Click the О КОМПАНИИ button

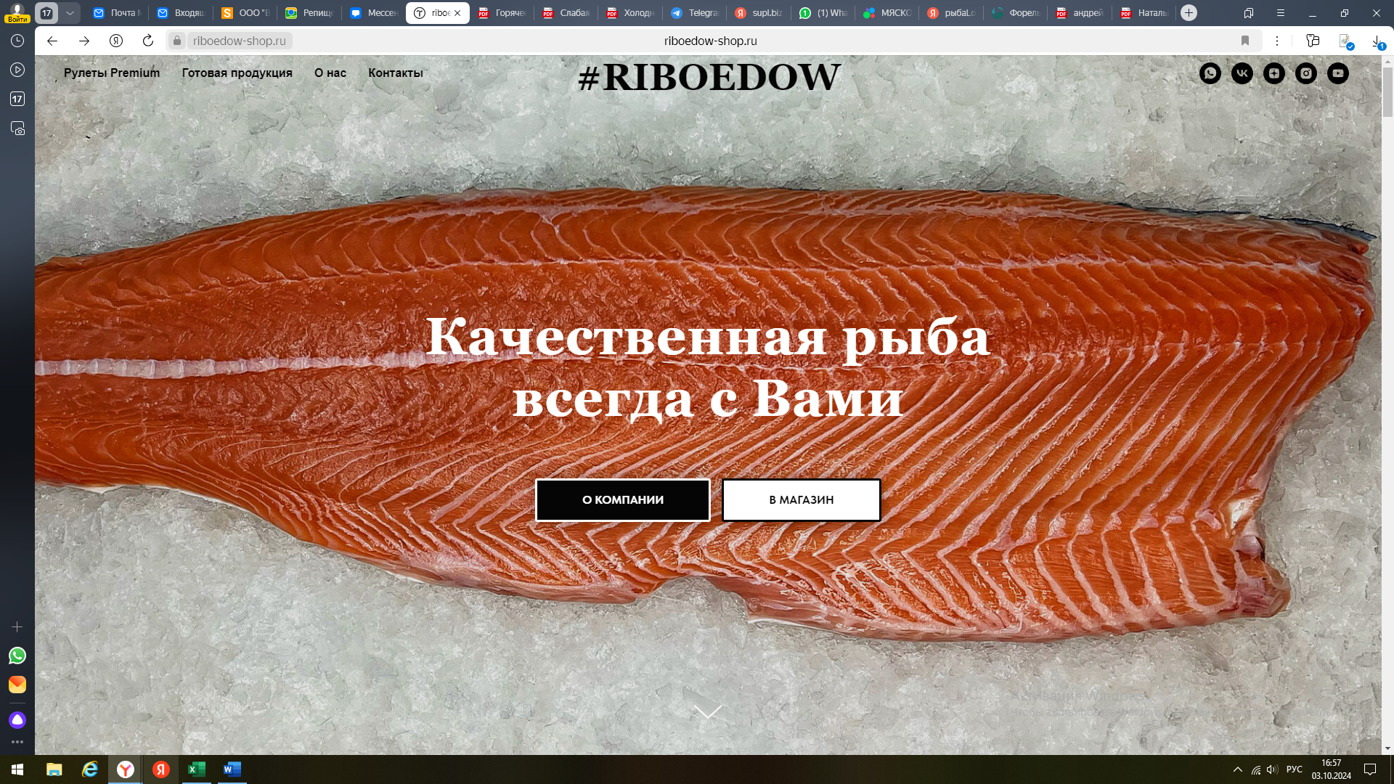[x=623, y=500]
